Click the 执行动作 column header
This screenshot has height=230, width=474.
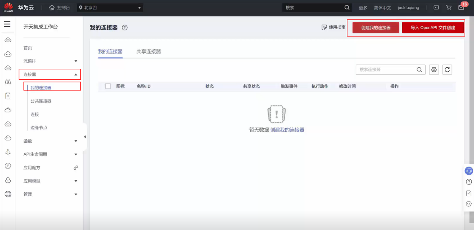coord(320,86)
